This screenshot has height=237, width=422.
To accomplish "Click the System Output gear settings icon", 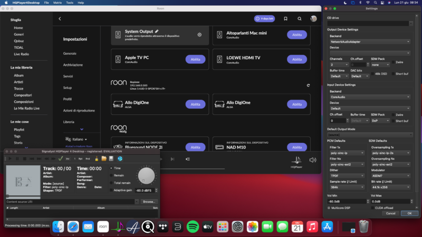I will 199,35.
